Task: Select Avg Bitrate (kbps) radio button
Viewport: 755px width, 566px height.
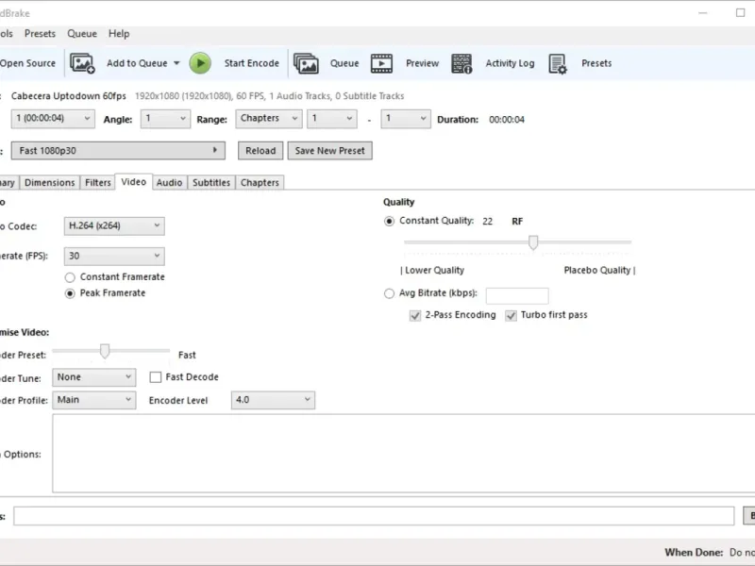Action: [x=389, y=293]
